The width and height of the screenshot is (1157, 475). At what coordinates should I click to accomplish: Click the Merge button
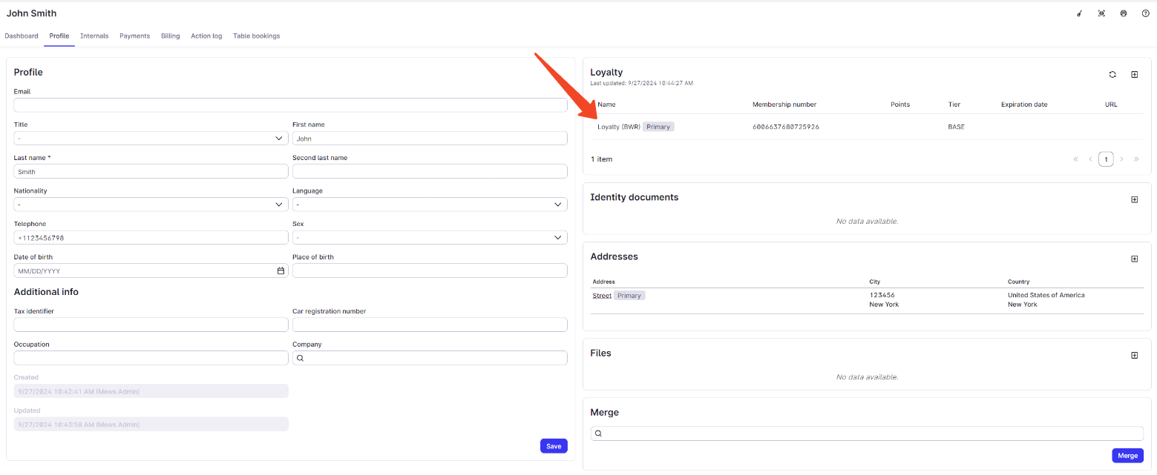[x=1127, y=455]
